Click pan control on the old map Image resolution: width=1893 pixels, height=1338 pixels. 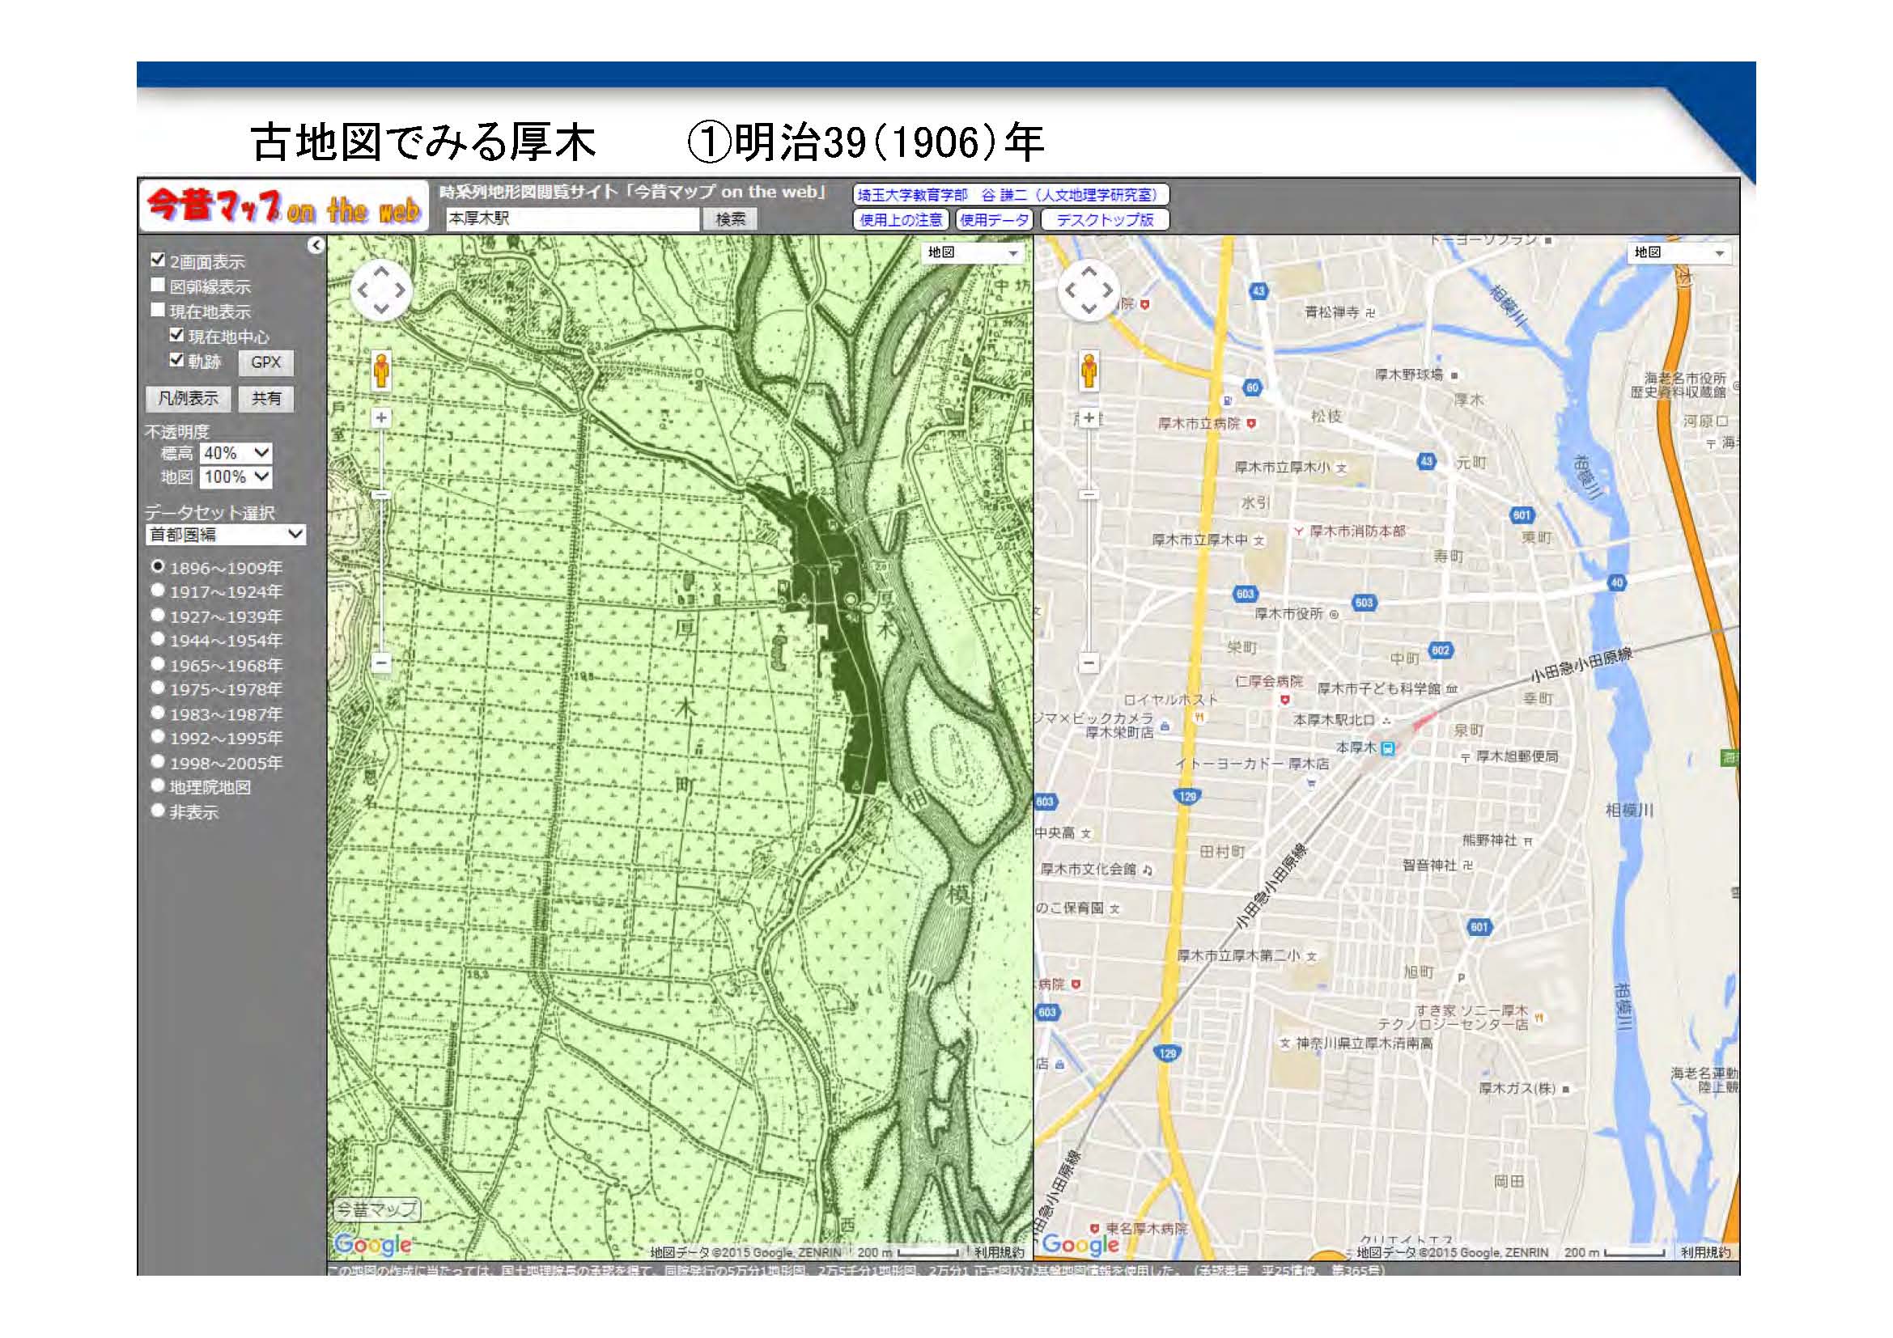point(381,290)
